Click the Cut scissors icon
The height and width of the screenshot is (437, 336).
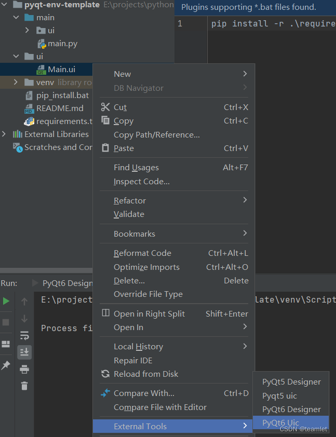(x=105, y=107)
